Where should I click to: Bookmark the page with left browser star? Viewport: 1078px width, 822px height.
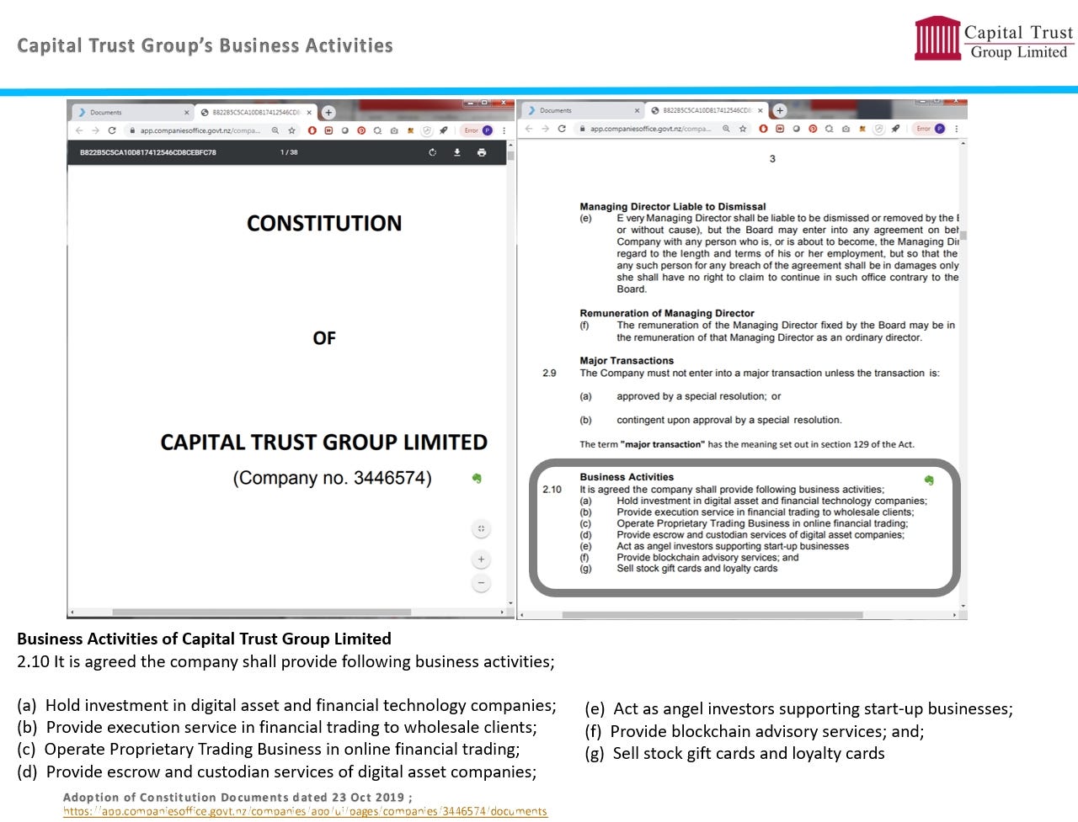point(292,130)
